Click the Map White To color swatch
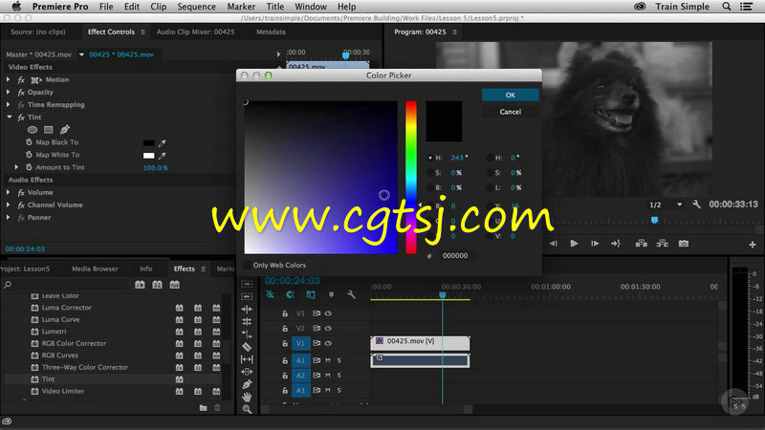This screenshot has height=430, width=765. pyautogui.click(x=149, y=156)
